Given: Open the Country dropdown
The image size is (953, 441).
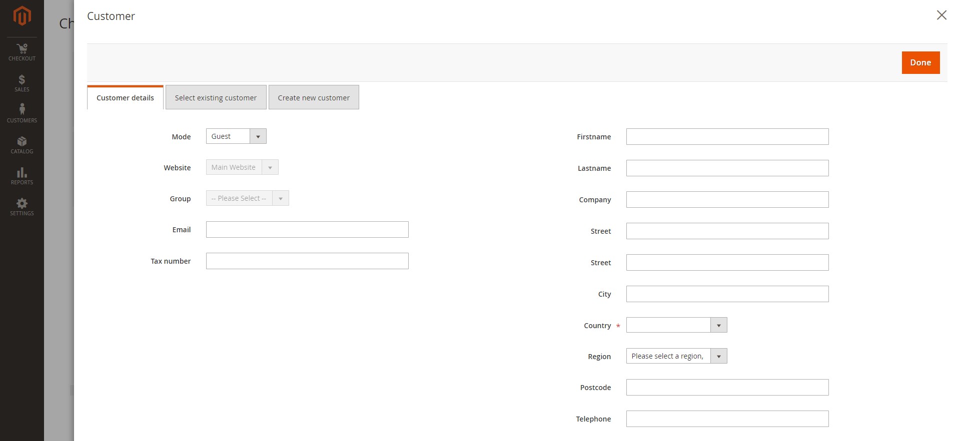Looking at the screenshot, I should point(676,325).
